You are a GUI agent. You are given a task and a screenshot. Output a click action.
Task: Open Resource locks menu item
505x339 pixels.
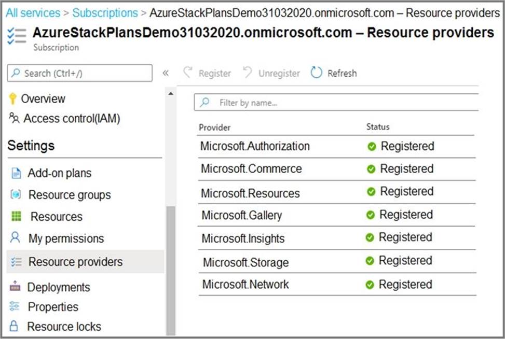click(x=64, y=327)
